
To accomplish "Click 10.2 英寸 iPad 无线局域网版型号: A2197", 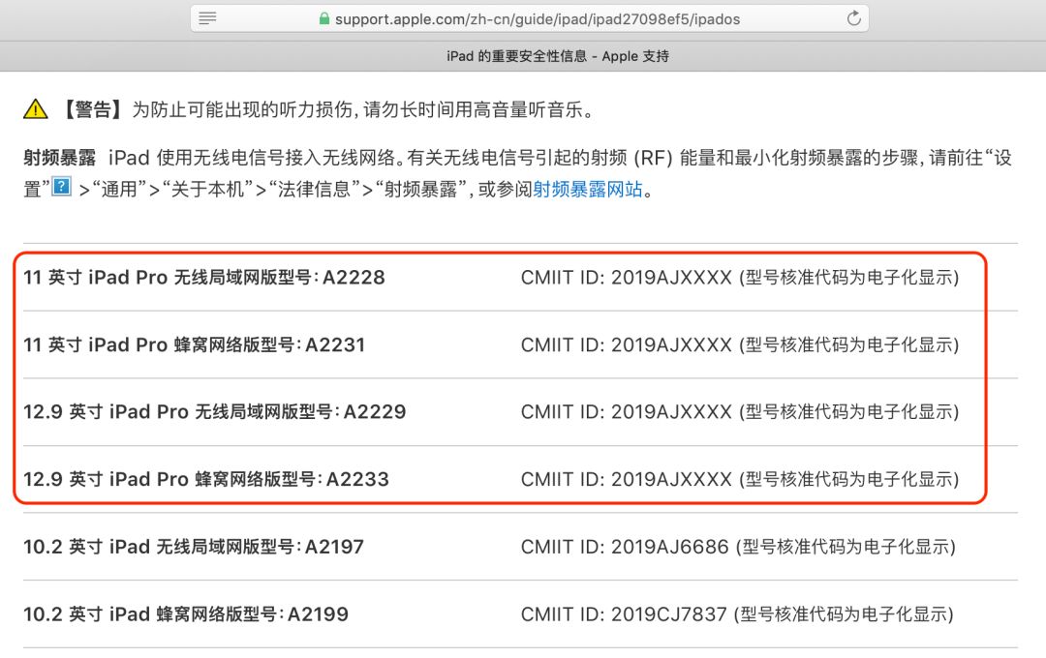I will pyautogui.click(x=194, y=547).
